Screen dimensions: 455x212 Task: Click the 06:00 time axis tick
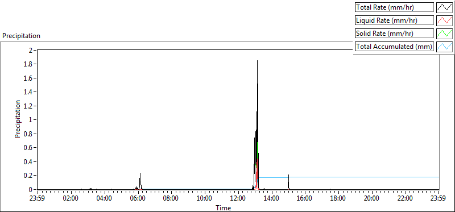(138, 199)
